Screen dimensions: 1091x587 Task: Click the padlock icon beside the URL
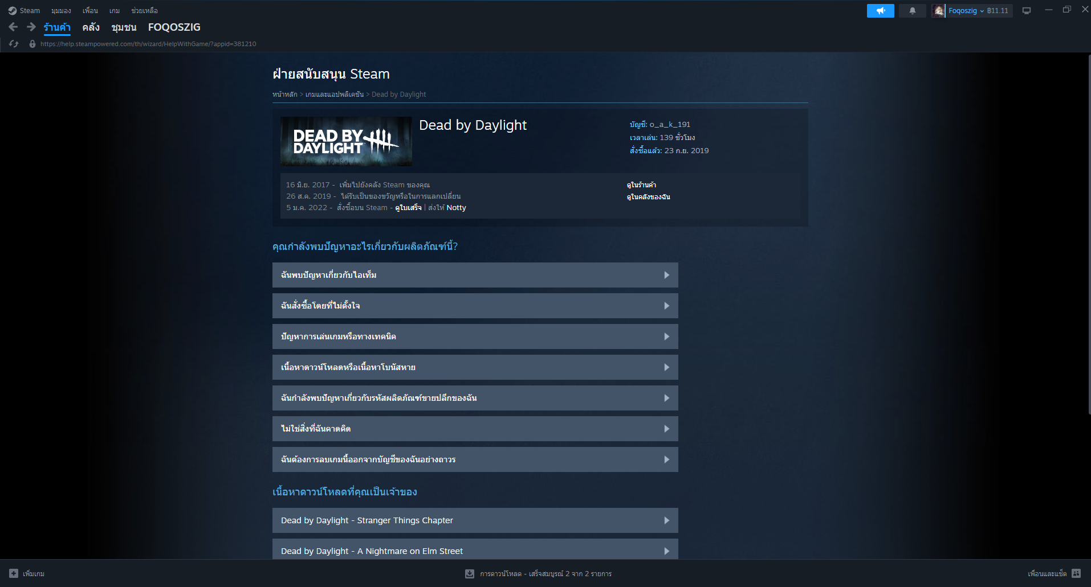[x=32, y=44]
